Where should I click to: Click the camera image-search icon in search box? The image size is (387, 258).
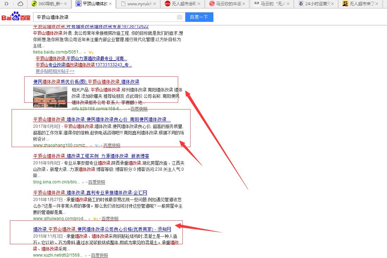pyautogui.click(x=180, y=17)
